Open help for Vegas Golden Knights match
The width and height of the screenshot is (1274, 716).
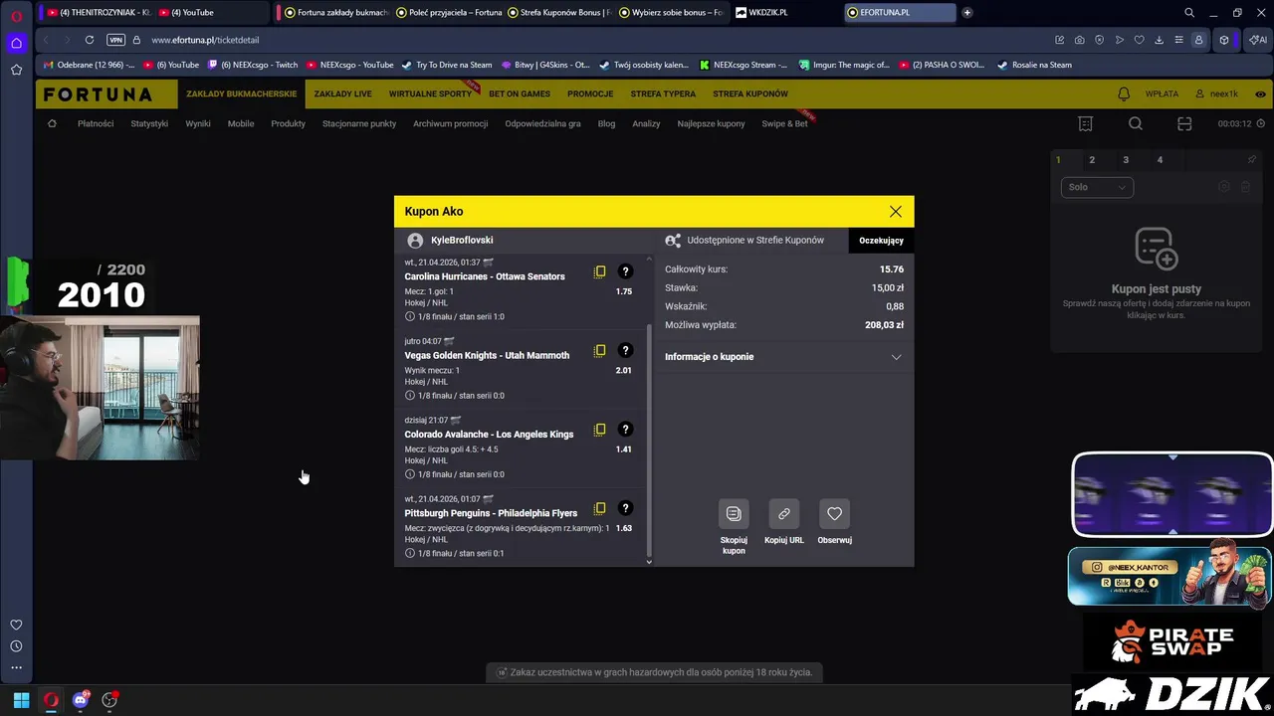(625, 350)
